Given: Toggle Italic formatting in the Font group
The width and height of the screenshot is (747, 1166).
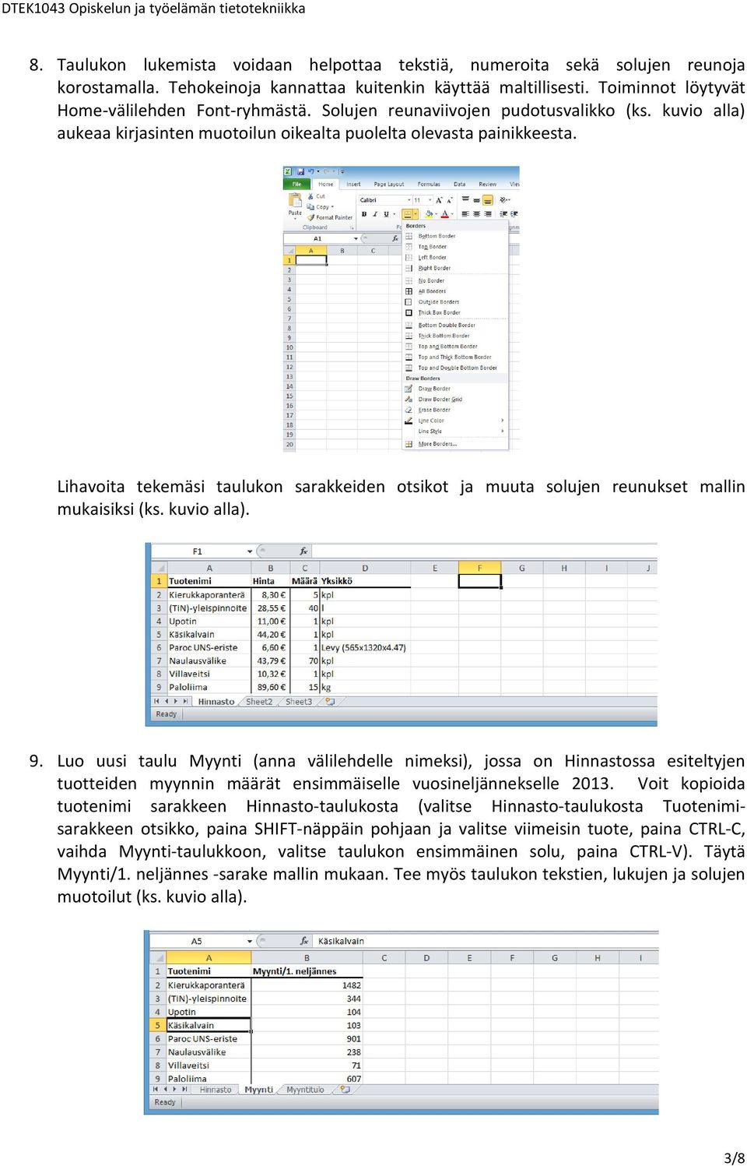Looking at the screenshot, I should (375, 214).
